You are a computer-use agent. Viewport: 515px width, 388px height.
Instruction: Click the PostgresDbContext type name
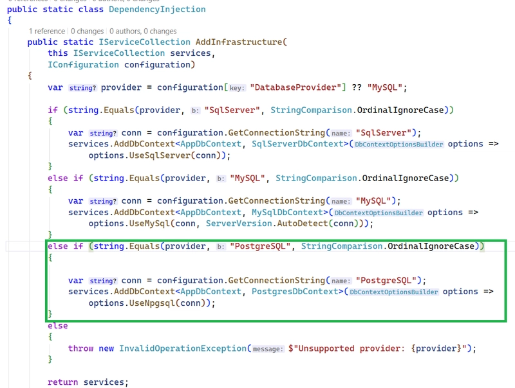[x=295, y=292]
